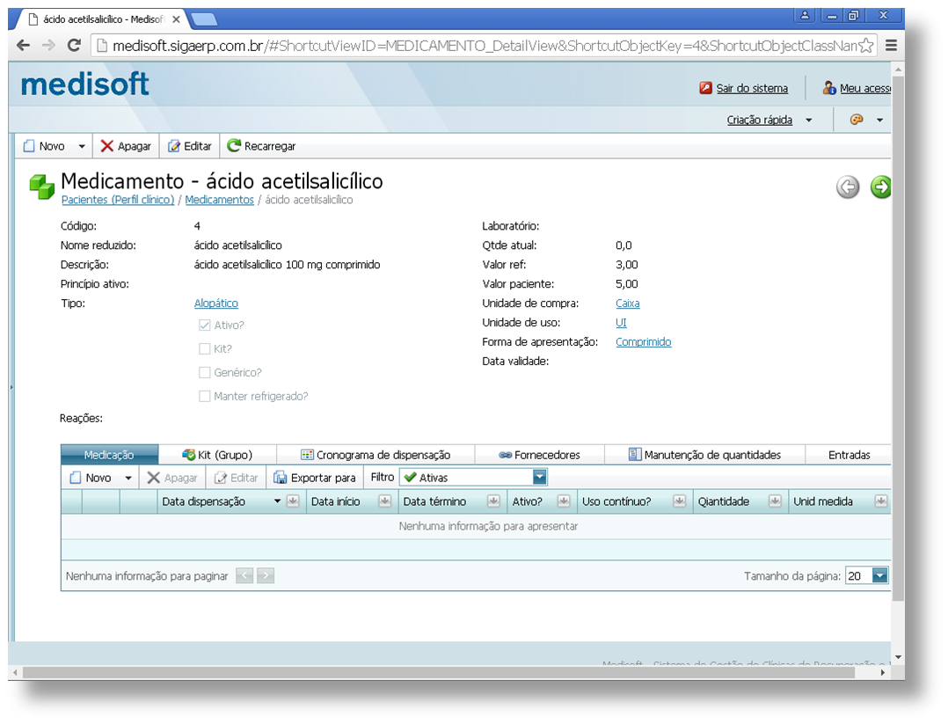Click the disabled Editar in the grid toolbar

[237, 477]
